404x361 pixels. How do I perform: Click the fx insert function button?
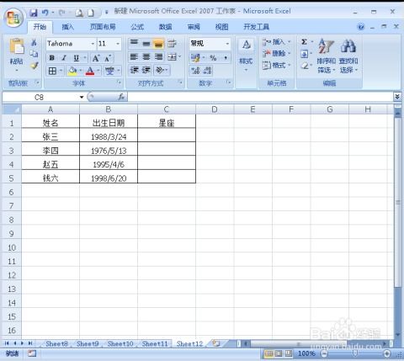coord(121,97)
